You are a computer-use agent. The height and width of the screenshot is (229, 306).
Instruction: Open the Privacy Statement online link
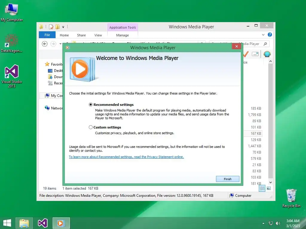pyautogui.click(x=126, y=157)
